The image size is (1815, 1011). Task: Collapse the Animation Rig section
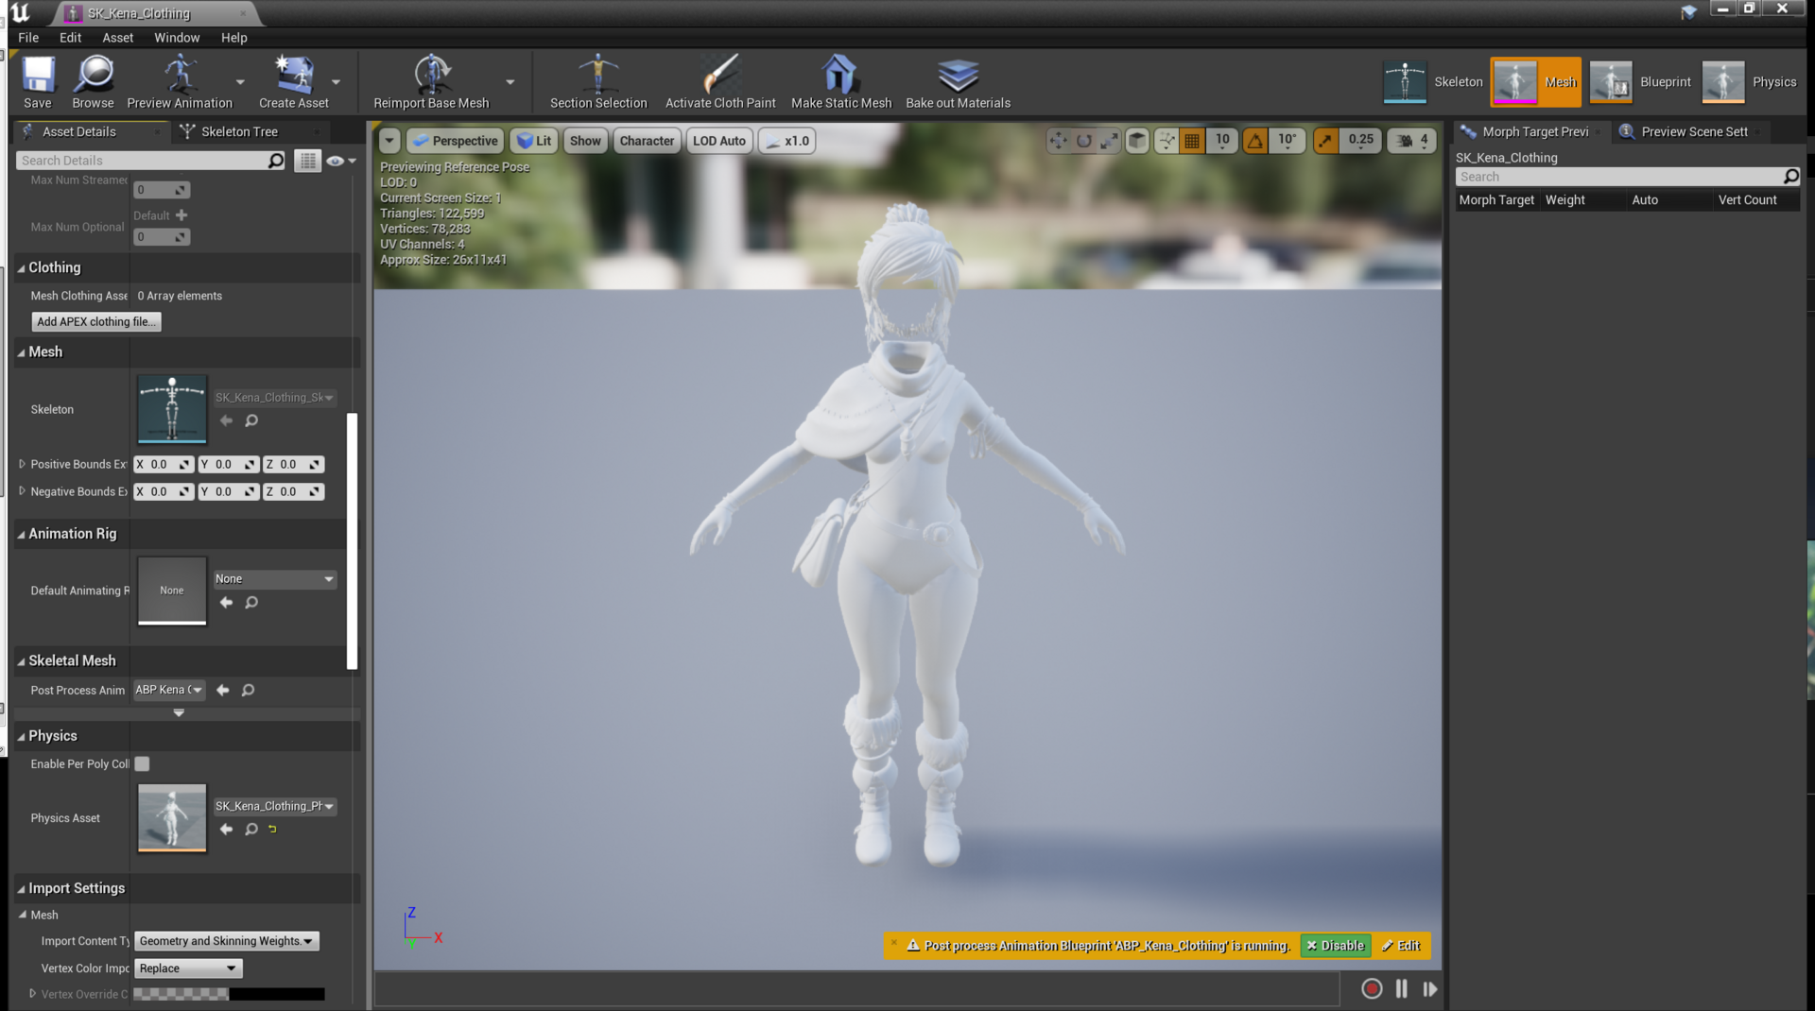click(x=21, y=535)
